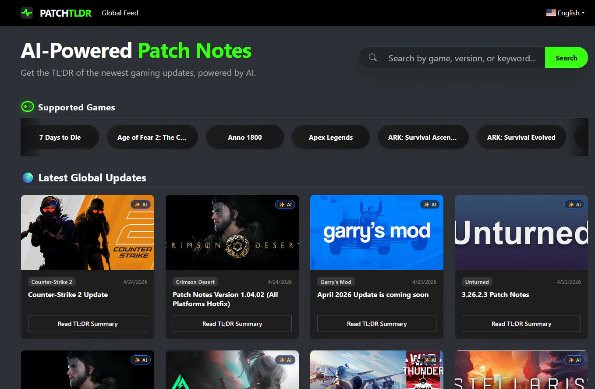Image resolution: width=595 pixels, height=389 pixels.
Task: Read TL;DR Summary for Garry's Mod update
Action: [x=377, y=324]
